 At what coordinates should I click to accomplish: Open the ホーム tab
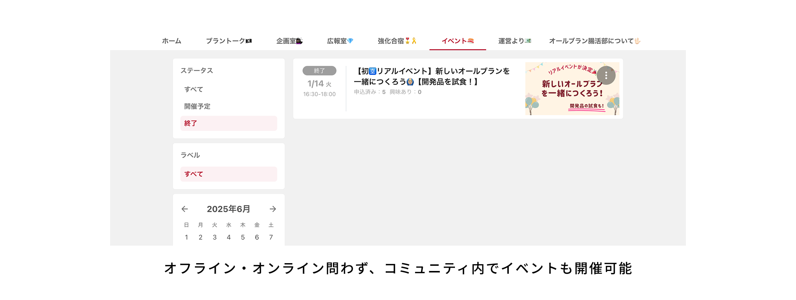[x=171, y=41]
